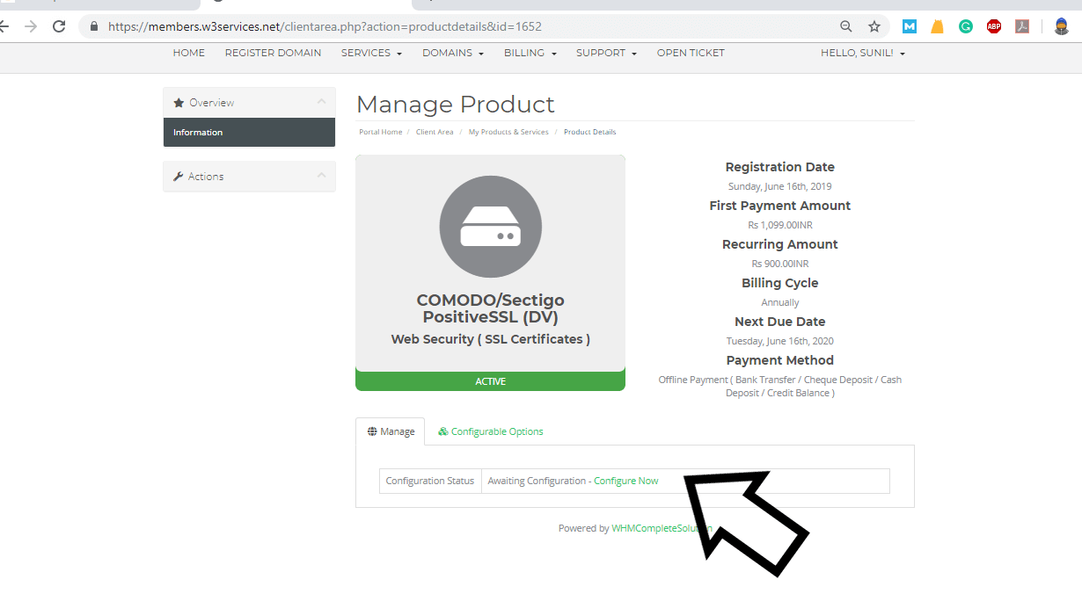The image size is (1082, 594).
Task: Expand the BILLING dropdown menu
Action: point(530,53)
